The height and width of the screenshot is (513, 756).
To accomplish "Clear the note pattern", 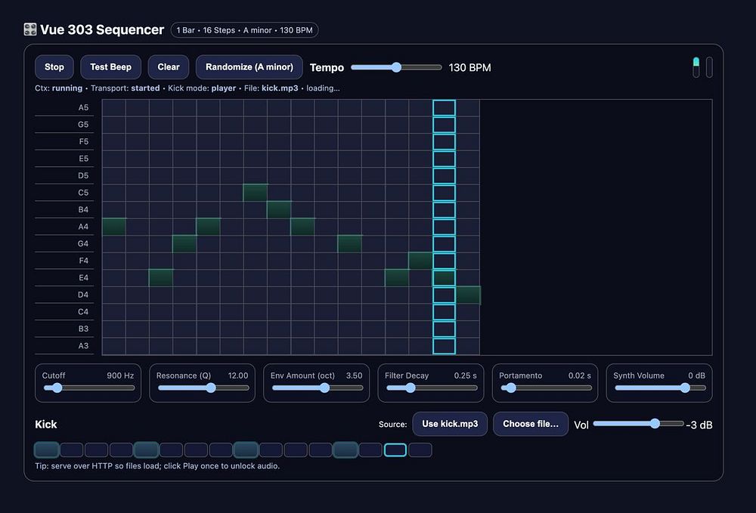I will pyautogui.click(x=169, y=67).
